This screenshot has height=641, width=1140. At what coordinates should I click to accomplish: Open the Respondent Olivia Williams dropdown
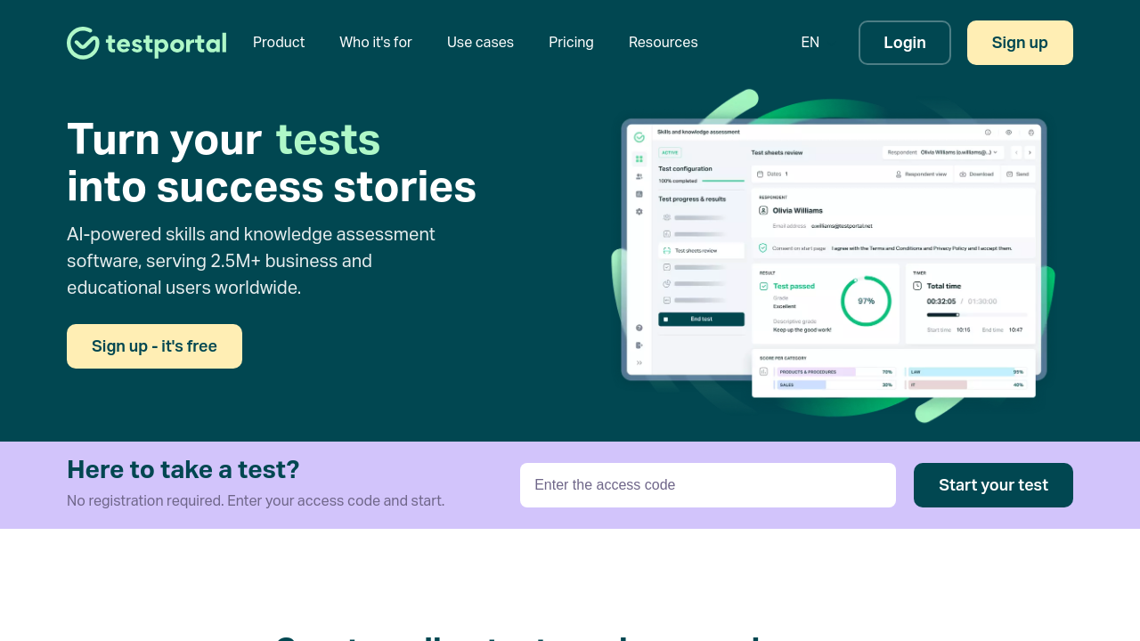click(x=944, y=152)
